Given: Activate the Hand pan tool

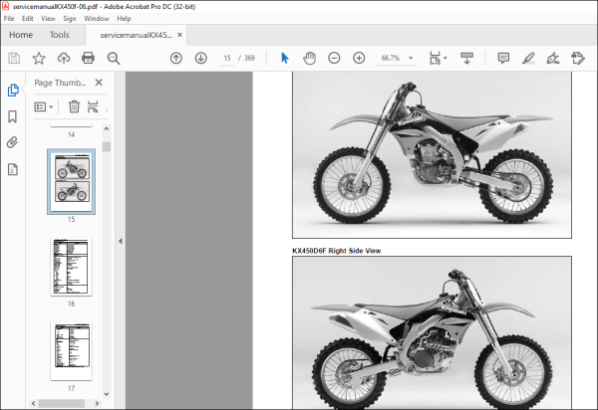Looking at the screenshot, I should [x=309, y=59].
